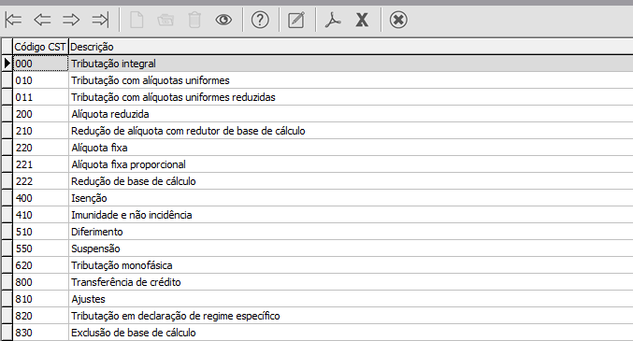Select code cell 830
Screen dimensions: 633x341
tap(40, 333)
